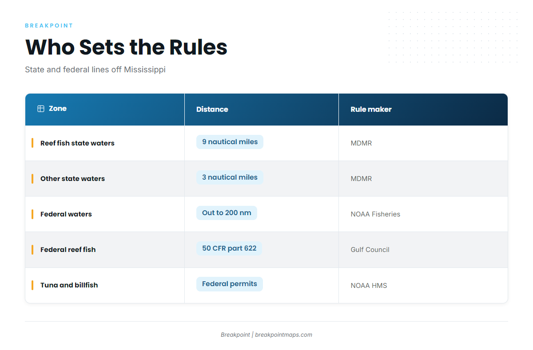
Task: Click the table grid icon beside Zone
Action: pyautogui.click(x=41, y=109)
